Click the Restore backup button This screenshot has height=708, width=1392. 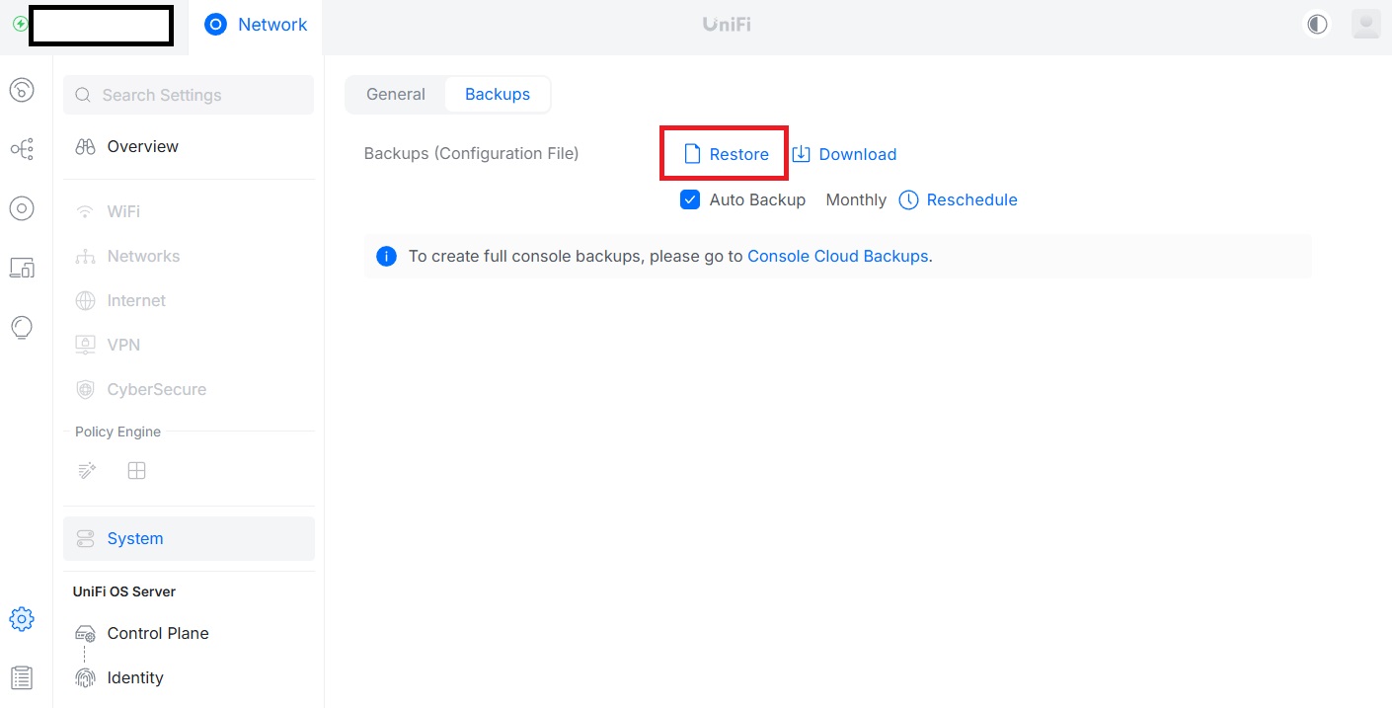click(x=727, y=154)
